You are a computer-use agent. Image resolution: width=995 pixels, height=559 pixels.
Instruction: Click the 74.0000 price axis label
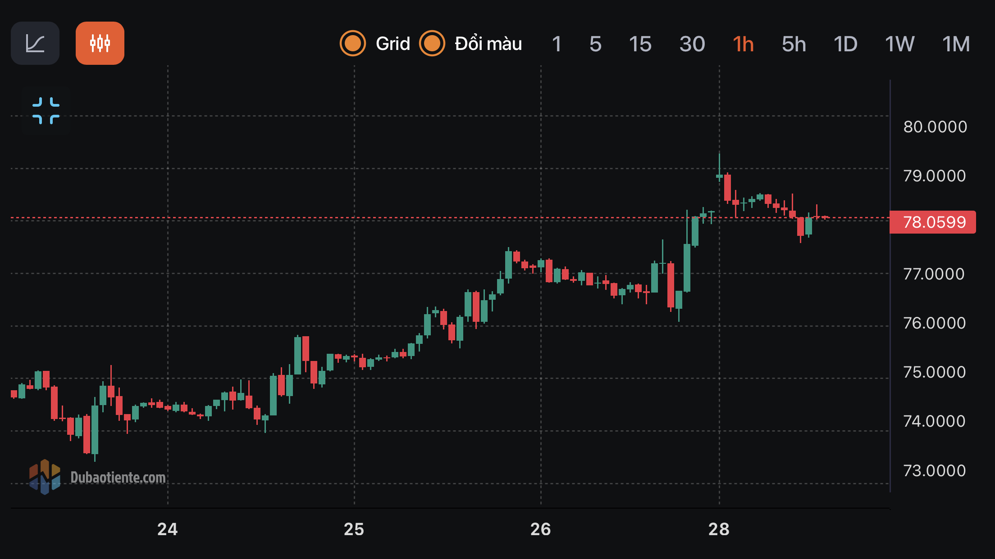tap(934, 421)
